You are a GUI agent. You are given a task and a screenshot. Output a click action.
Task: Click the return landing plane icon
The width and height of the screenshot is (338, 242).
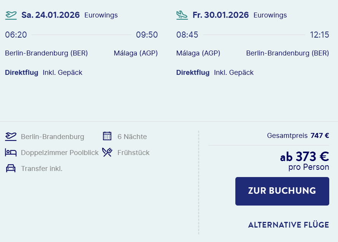(x=182, y=15)
